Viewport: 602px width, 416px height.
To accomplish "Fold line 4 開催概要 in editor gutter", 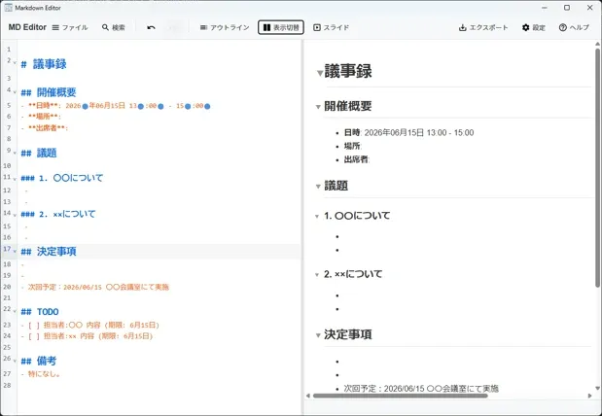I will 15,92.
